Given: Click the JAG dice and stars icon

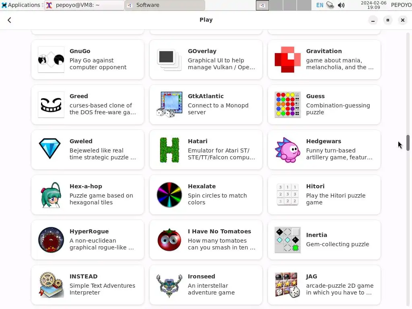Looking at the screenshot, I should click(x=287, y=285).
